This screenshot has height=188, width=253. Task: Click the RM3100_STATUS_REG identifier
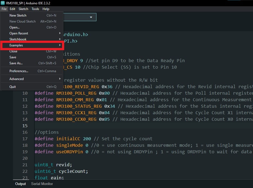tap(79, 106)
